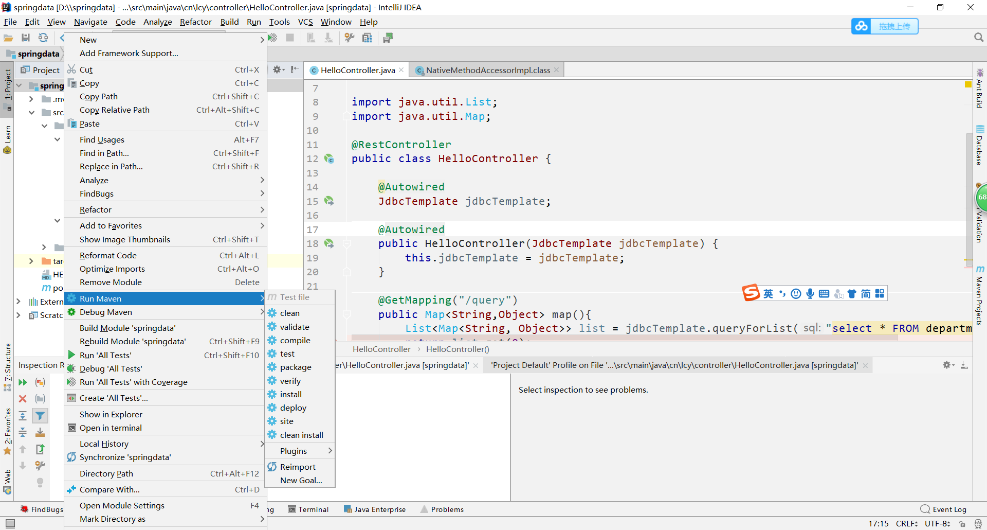Select 'clean install' Maven goal

[x=301, y=435]
